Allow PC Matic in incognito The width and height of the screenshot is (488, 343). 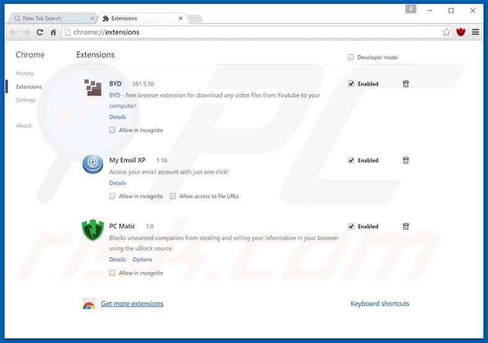(112, 273)
